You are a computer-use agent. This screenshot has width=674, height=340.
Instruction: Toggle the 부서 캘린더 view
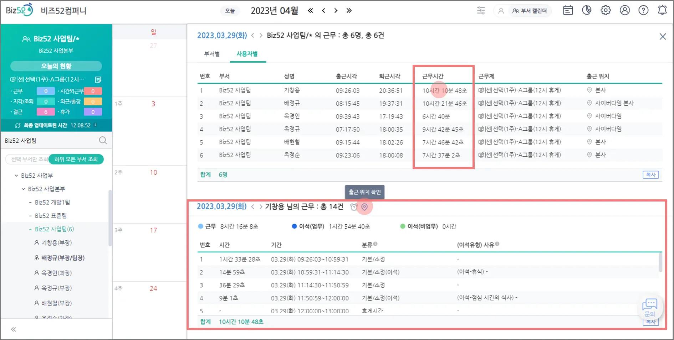click(530, 11)
